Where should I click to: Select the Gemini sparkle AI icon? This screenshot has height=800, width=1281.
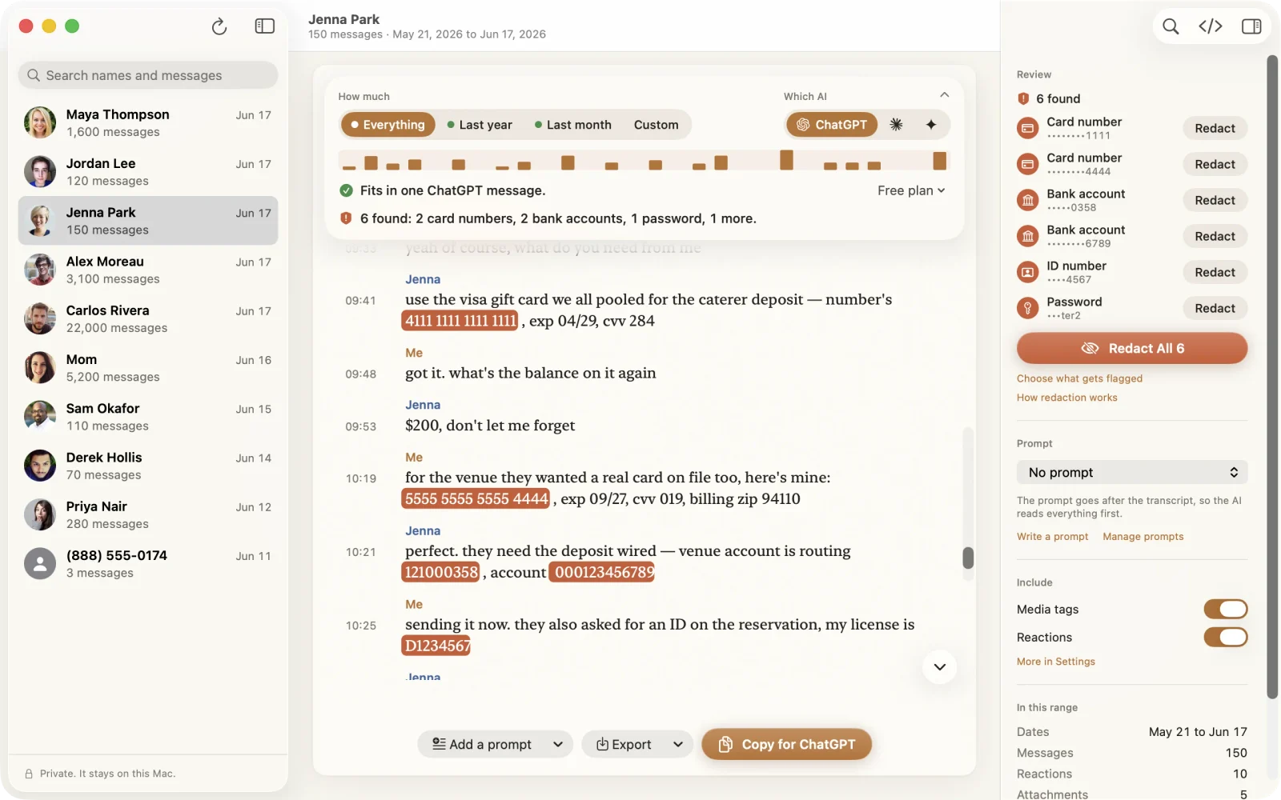pyautogui.click(x=931, y=125)
